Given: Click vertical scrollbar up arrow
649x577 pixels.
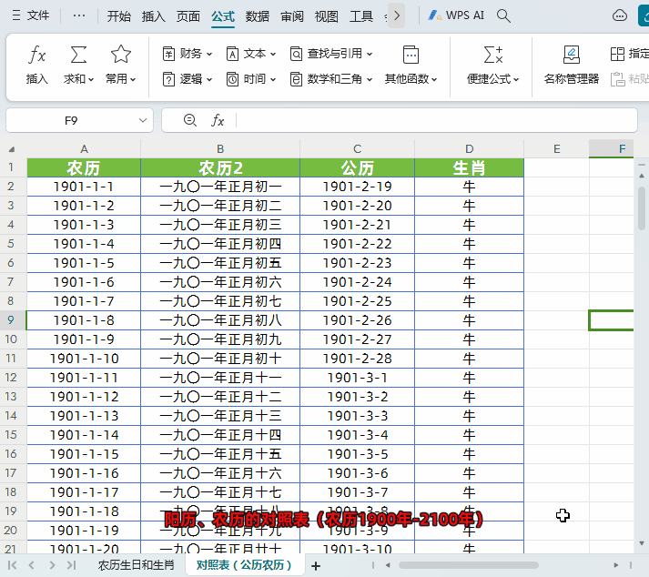Looking at the screenshot, I should click(642, 176).
